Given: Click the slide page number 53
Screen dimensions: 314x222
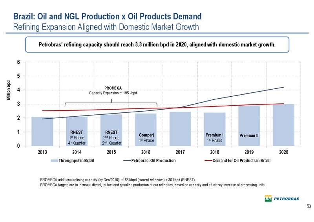Looking at the screenshot, I should click(309, 206).
